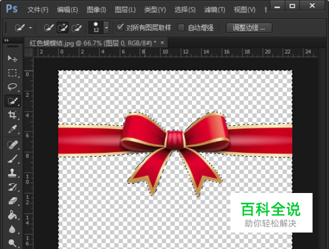The image size is (329, 249).
Task: Close the 红色蝴蝶结.jpg document tab
Action: (163, 42)
